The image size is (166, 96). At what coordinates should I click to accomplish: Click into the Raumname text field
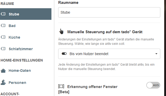109,12
